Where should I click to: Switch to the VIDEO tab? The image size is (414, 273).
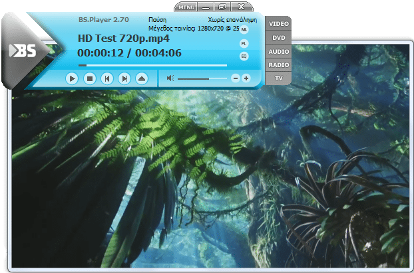[x=279, y=24]
